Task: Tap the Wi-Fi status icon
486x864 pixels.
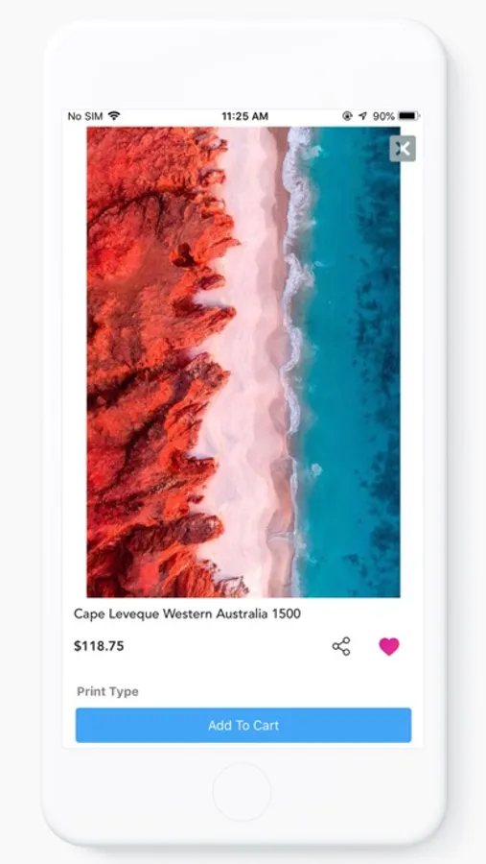Action: [114, 116]
